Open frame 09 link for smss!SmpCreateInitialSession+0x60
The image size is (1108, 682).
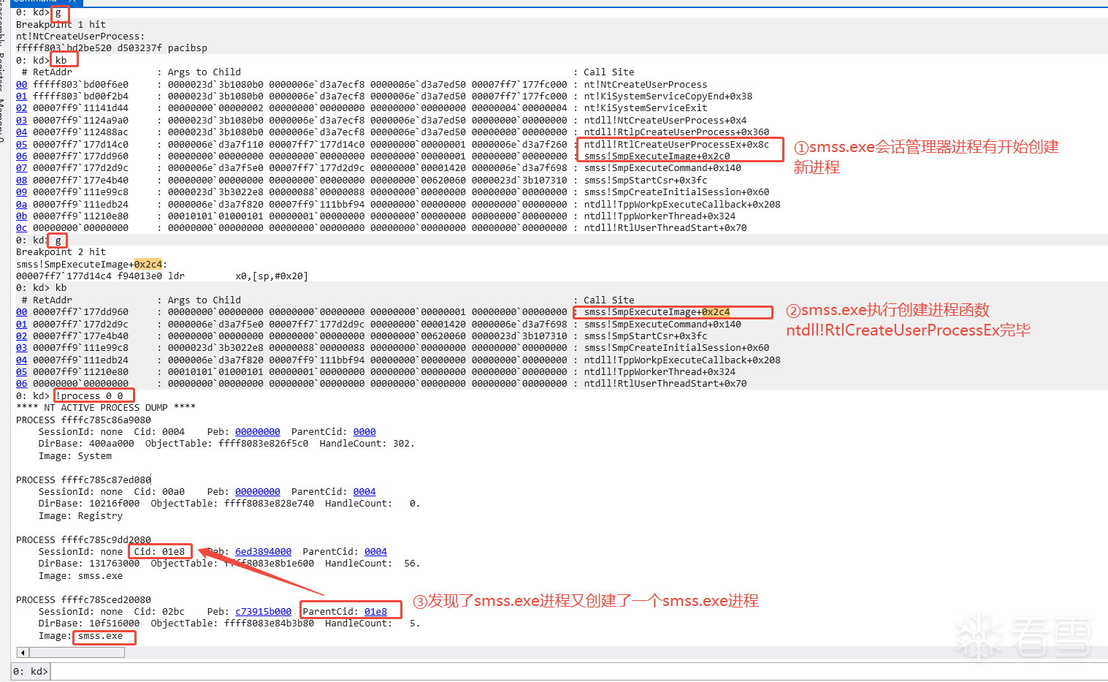click(22, 192)
